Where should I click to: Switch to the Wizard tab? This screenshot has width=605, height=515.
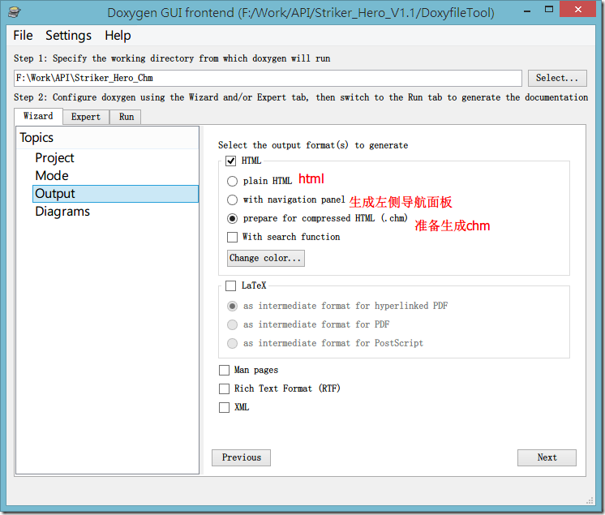click(38, 116)
